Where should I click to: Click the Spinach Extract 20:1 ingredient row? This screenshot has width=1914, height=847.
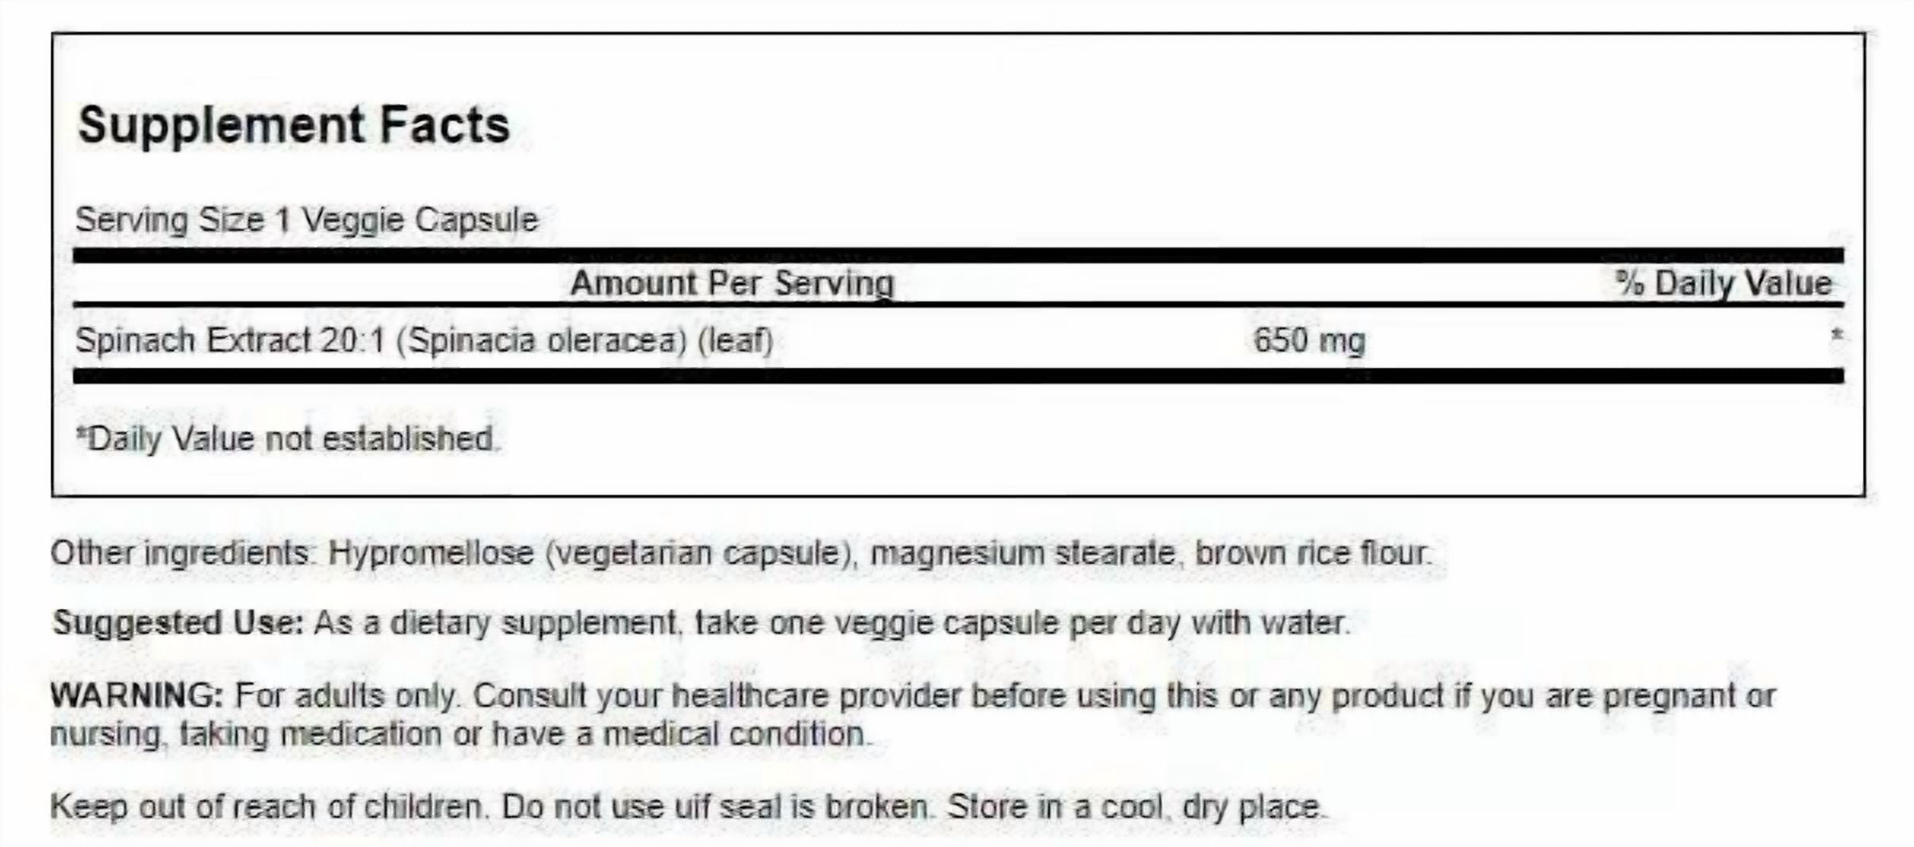[x=958, y=340]
